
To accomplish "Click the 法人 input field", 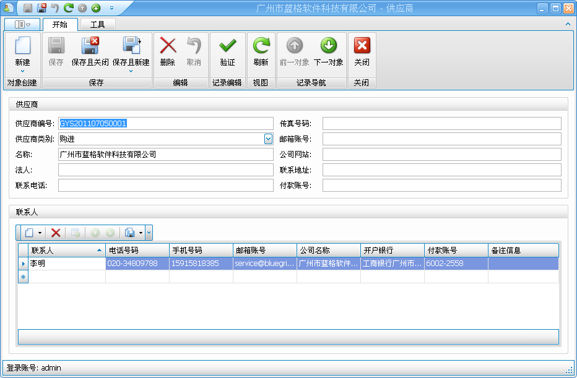I will click(x=165, y=170).
